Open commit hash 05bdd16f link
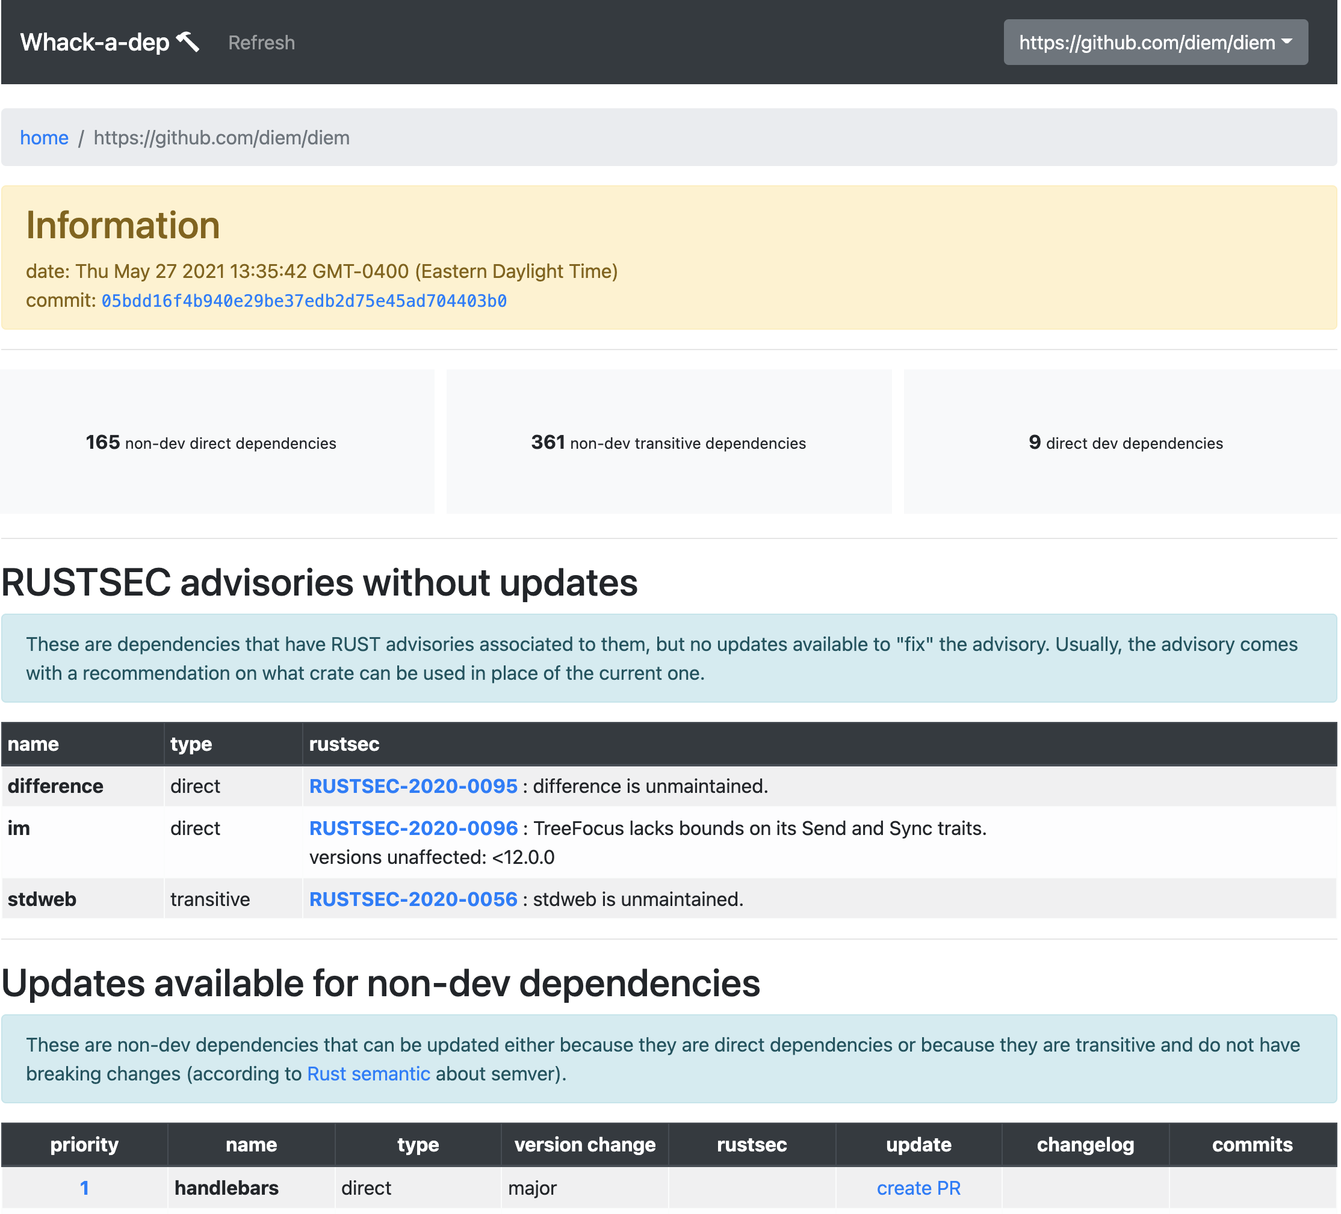The height and width of the screenshot is (1214, 1341). pyautogui.click(x=304, y=301)
